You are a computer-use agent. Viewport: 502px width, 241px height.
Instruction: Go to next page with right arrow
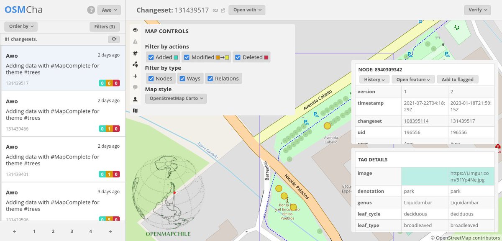coord(110,231)
